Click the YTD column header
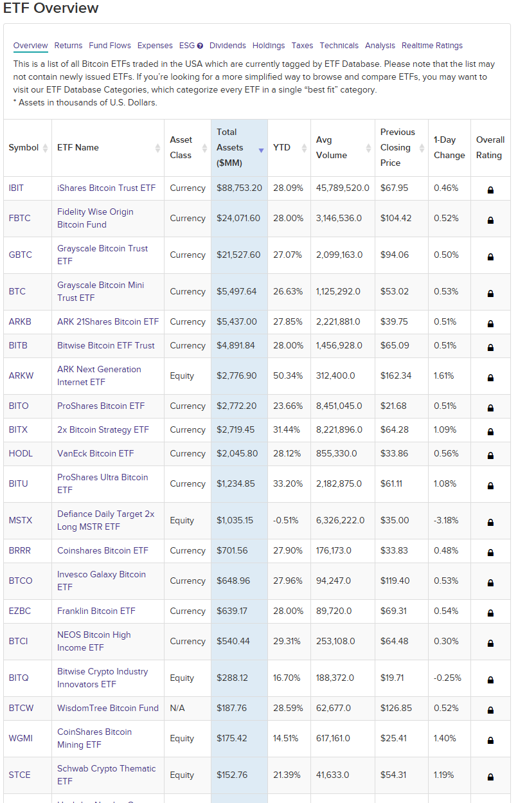The image size is (527, 803). click(x=281, y=148)
